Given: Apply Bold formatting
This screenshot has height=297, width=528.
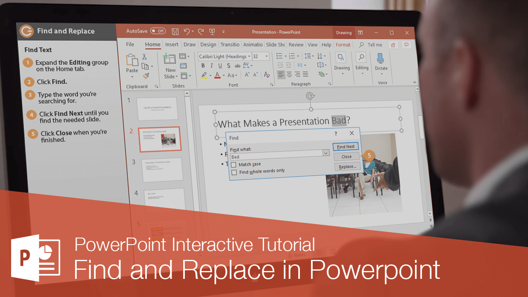Looking at the screenshot, I should tap(203, 66).
